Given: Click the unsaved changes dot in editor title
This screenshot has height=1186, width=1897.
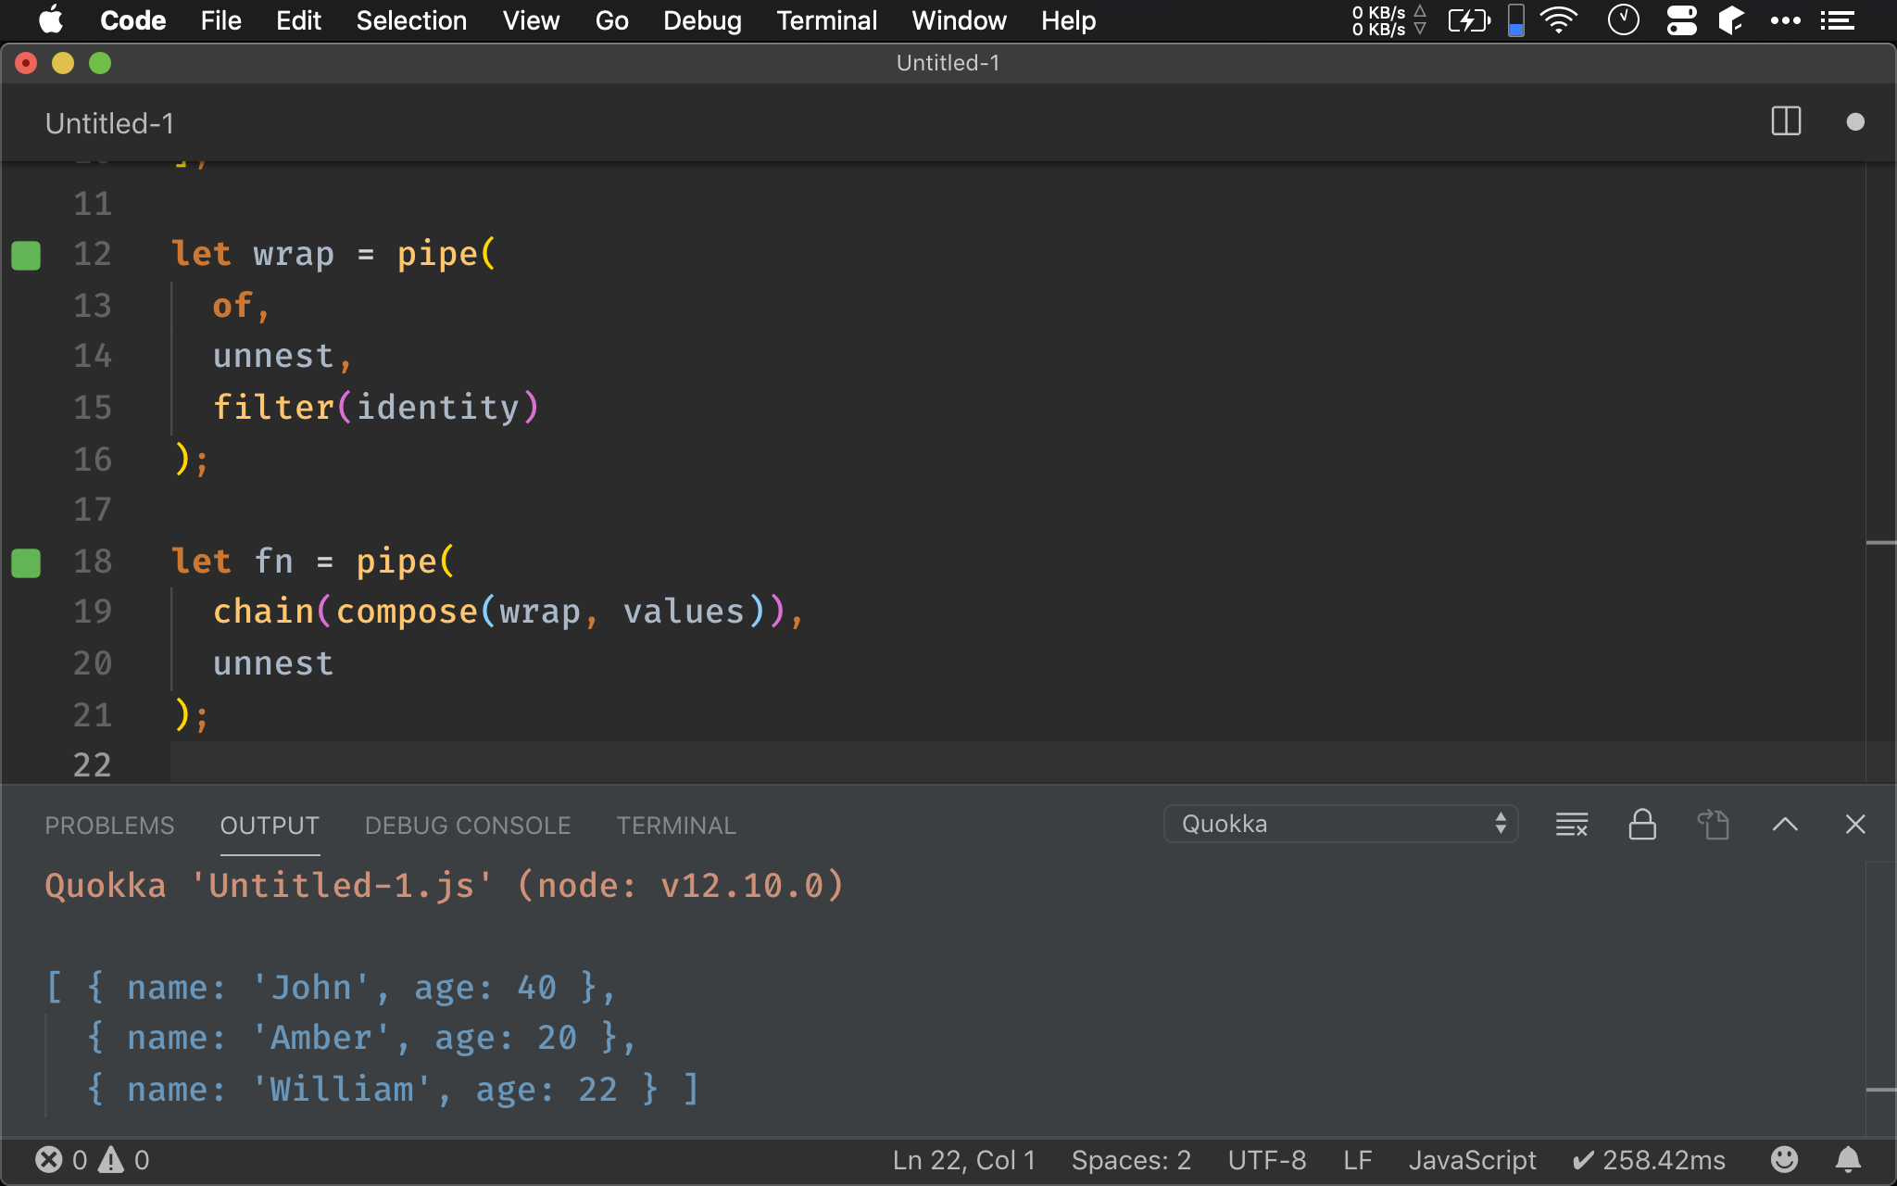Looking at the screenshot, I should (x=1854, y=122).
